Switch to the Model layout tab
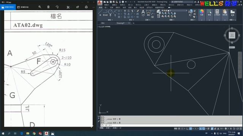Image resolution: width=243 pixels, height=136 pixels. (x=102, y=128)
